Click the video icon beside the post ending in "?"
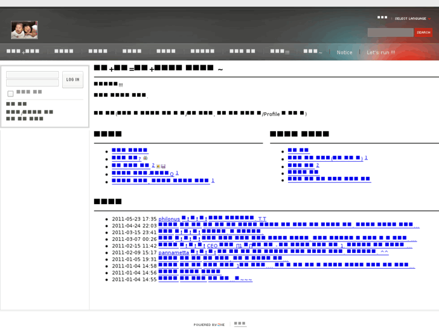The height and width of the screenshot is (329, 439). coord(145,158)
